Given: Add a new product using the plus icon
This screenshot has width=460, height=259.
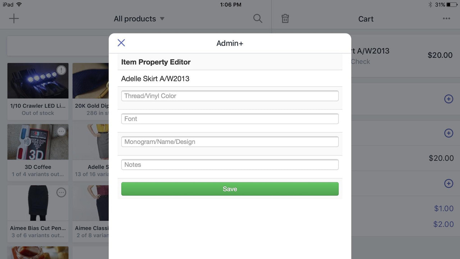Looking at the screenshot, I should [x=13, y=19].
